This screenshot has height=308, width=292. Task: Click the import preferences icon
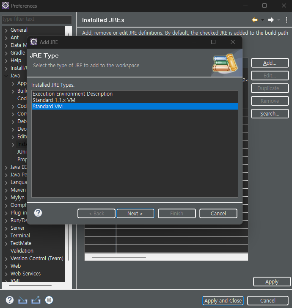pyautogui.click(x=22, y=300)
